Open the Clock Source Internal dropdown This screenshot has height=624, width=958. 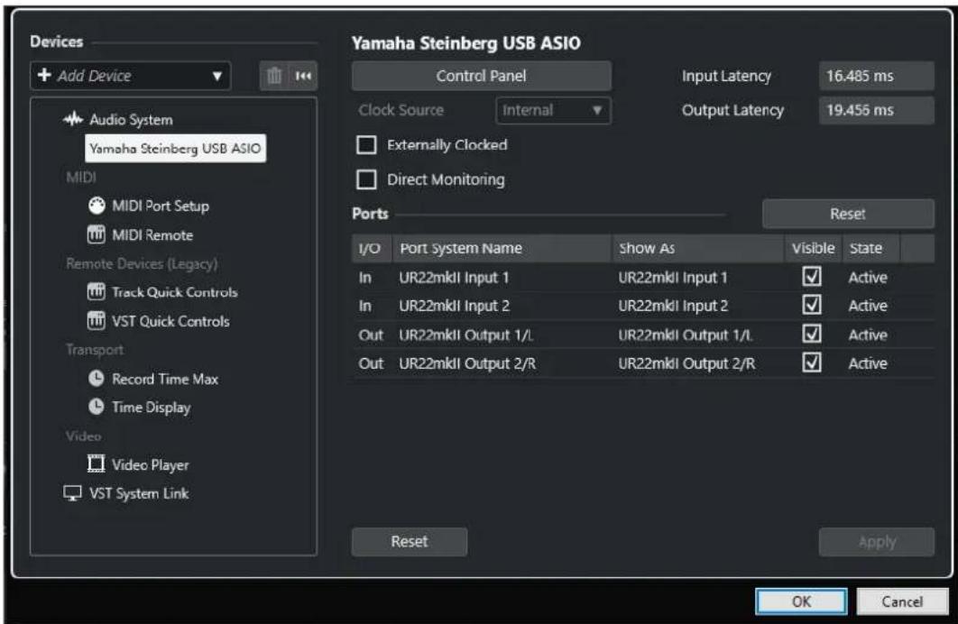[553, 111]
